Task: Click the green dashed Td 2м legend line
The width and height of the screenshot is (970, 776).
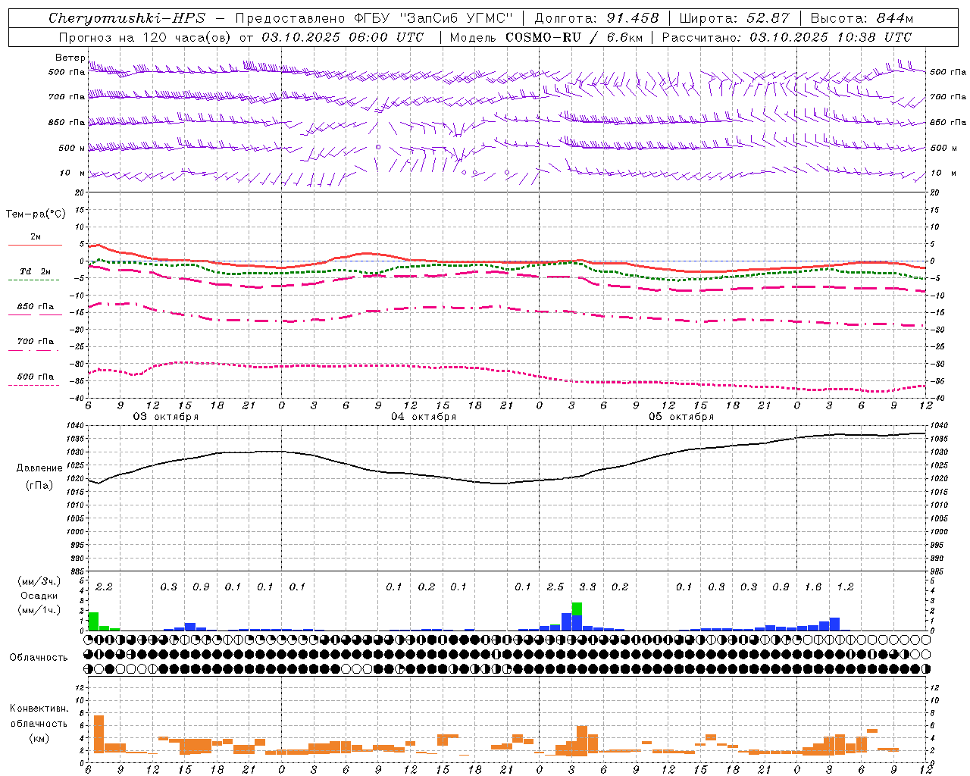Action: [33, 280]
